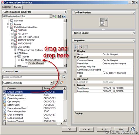Click the save customization files floppy icon
Viewport: 139px width, 135px height.
coord(60,16)
